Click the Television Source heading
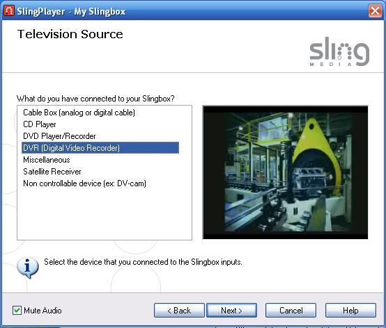 point(70,34)
